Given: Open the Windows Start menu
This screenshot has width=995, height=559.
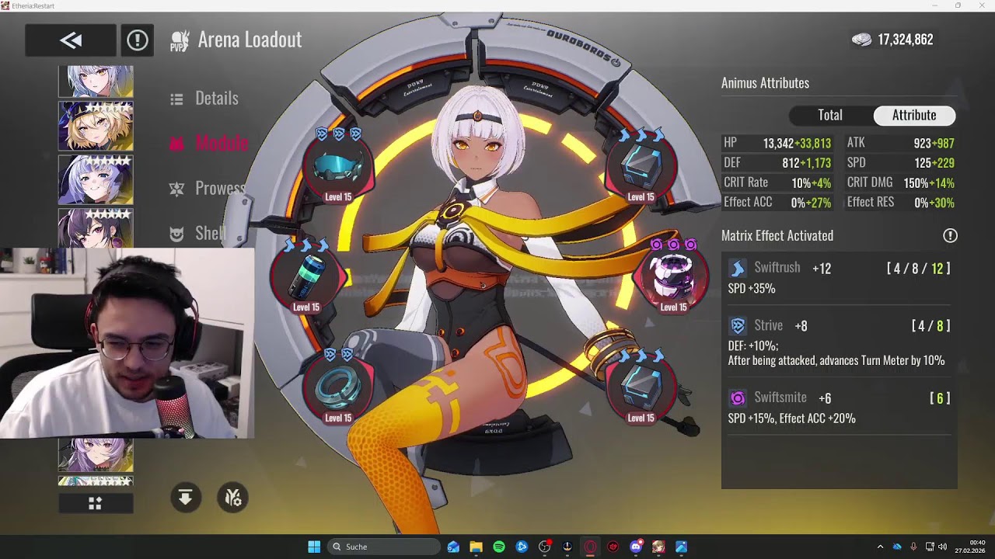Looking at the screenshot, I should 314,547.
